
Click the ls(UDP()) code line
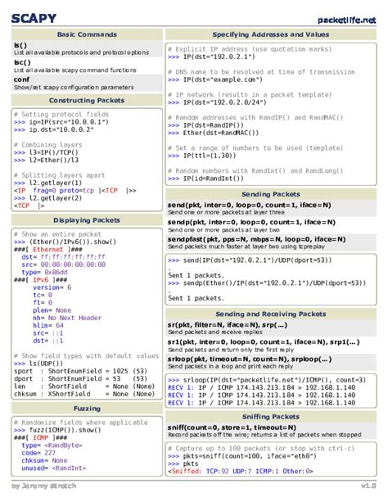click(38, 364)
